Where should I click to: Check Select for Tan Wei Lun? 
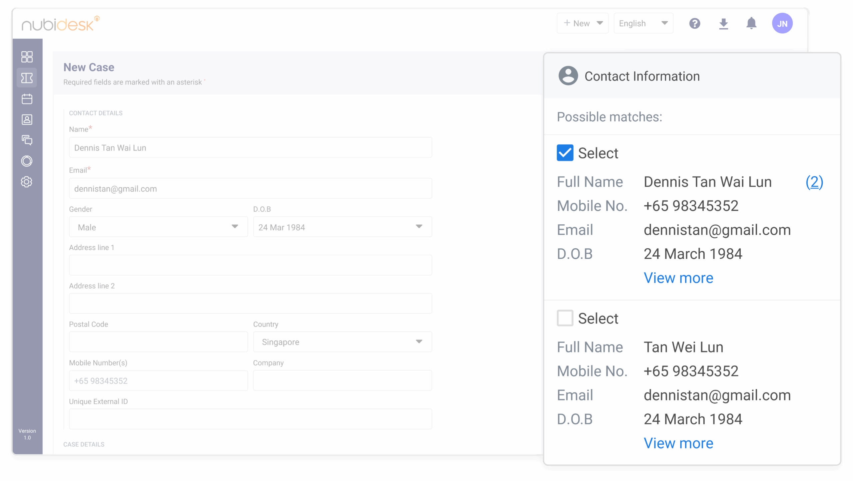(565, 318)
